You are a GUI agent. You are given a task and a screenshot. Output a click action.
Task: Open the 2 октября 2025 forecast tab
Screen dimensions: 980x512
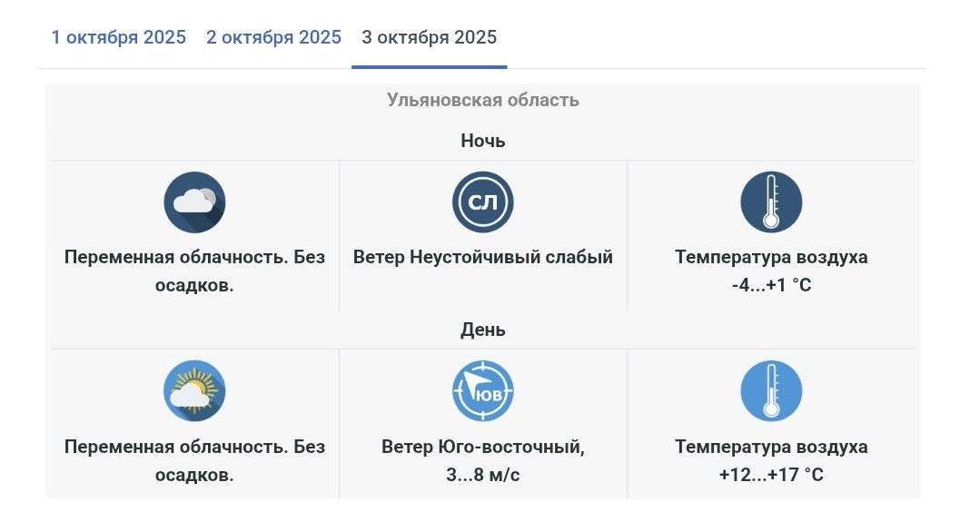(x=273, y=37)
